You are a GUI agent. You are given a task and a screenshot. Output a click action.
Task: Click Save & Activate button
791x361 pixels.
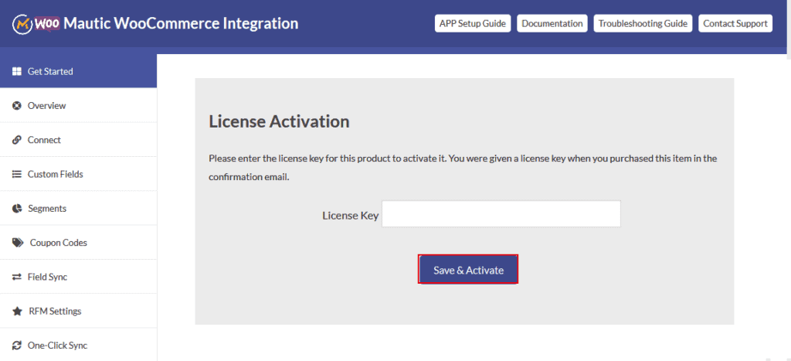(x=468, y=270)
